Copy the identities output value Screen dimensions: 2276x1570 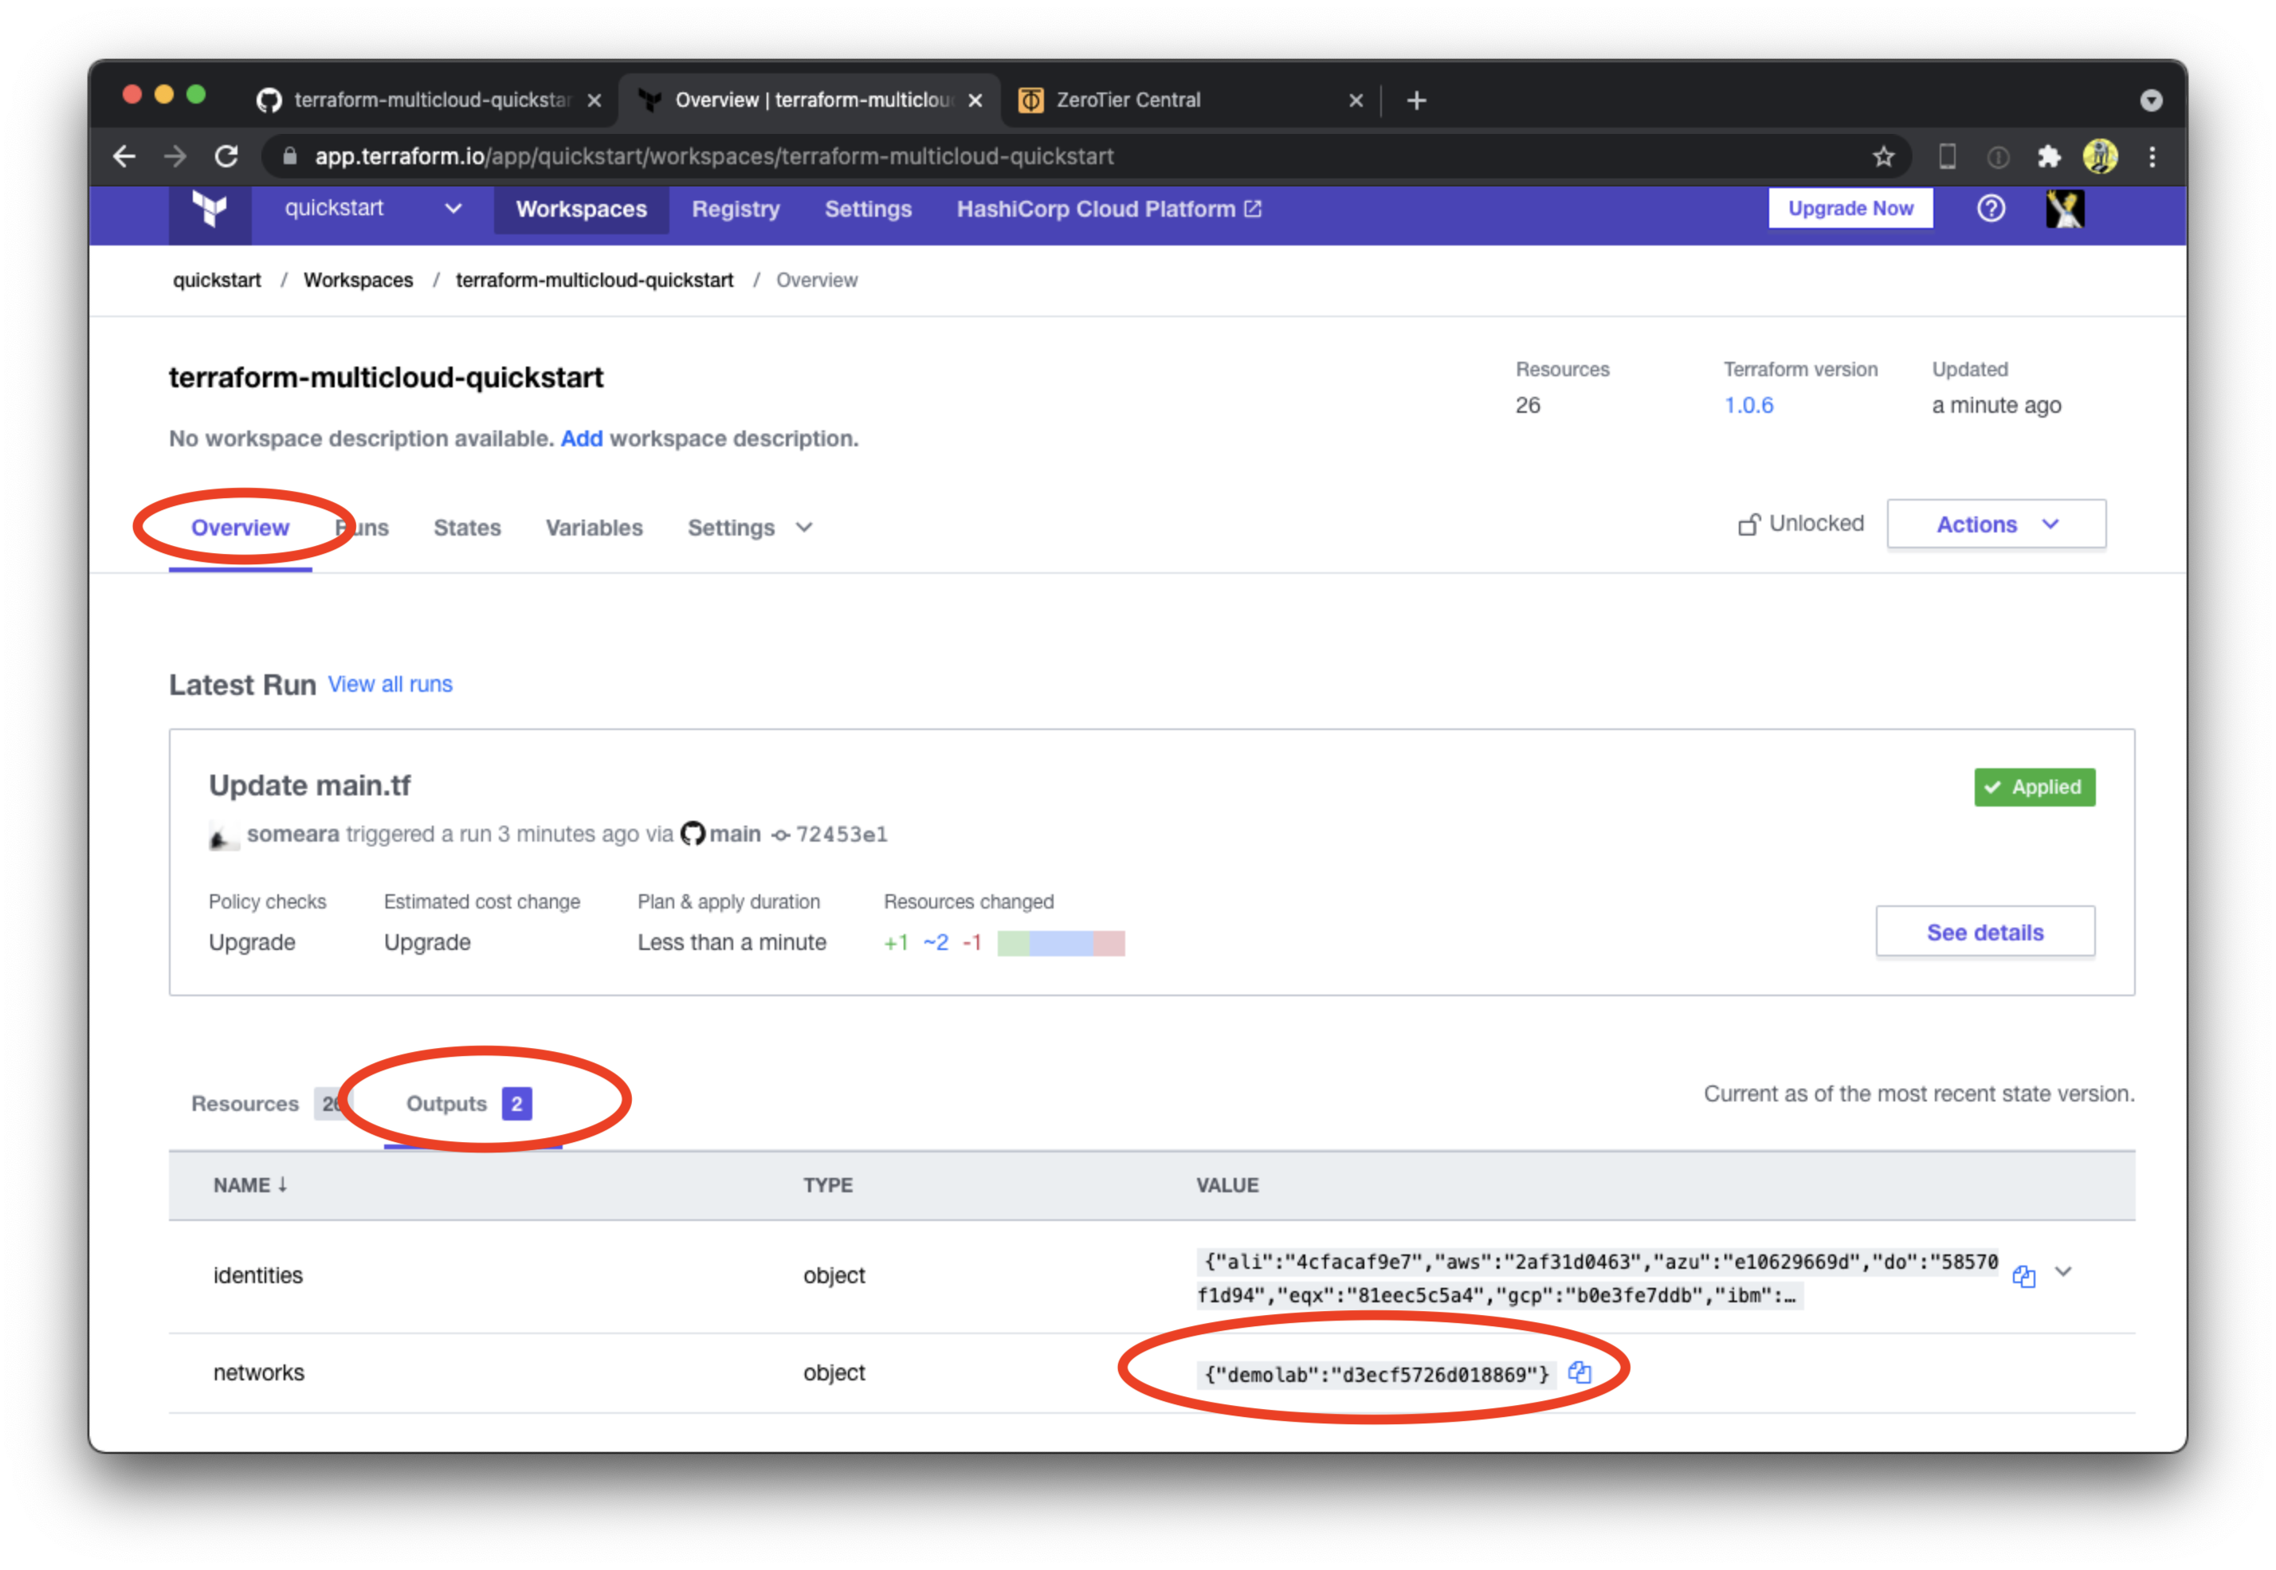point(2023,1276)
